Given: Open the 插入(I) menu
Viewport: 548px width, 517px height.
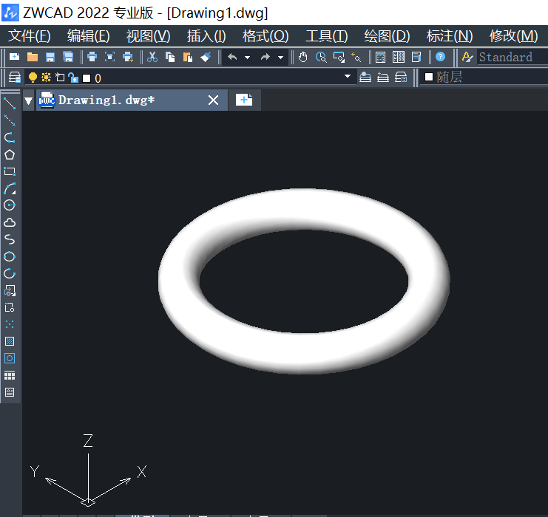Looking at the screenshot, I should click(206, 36).
